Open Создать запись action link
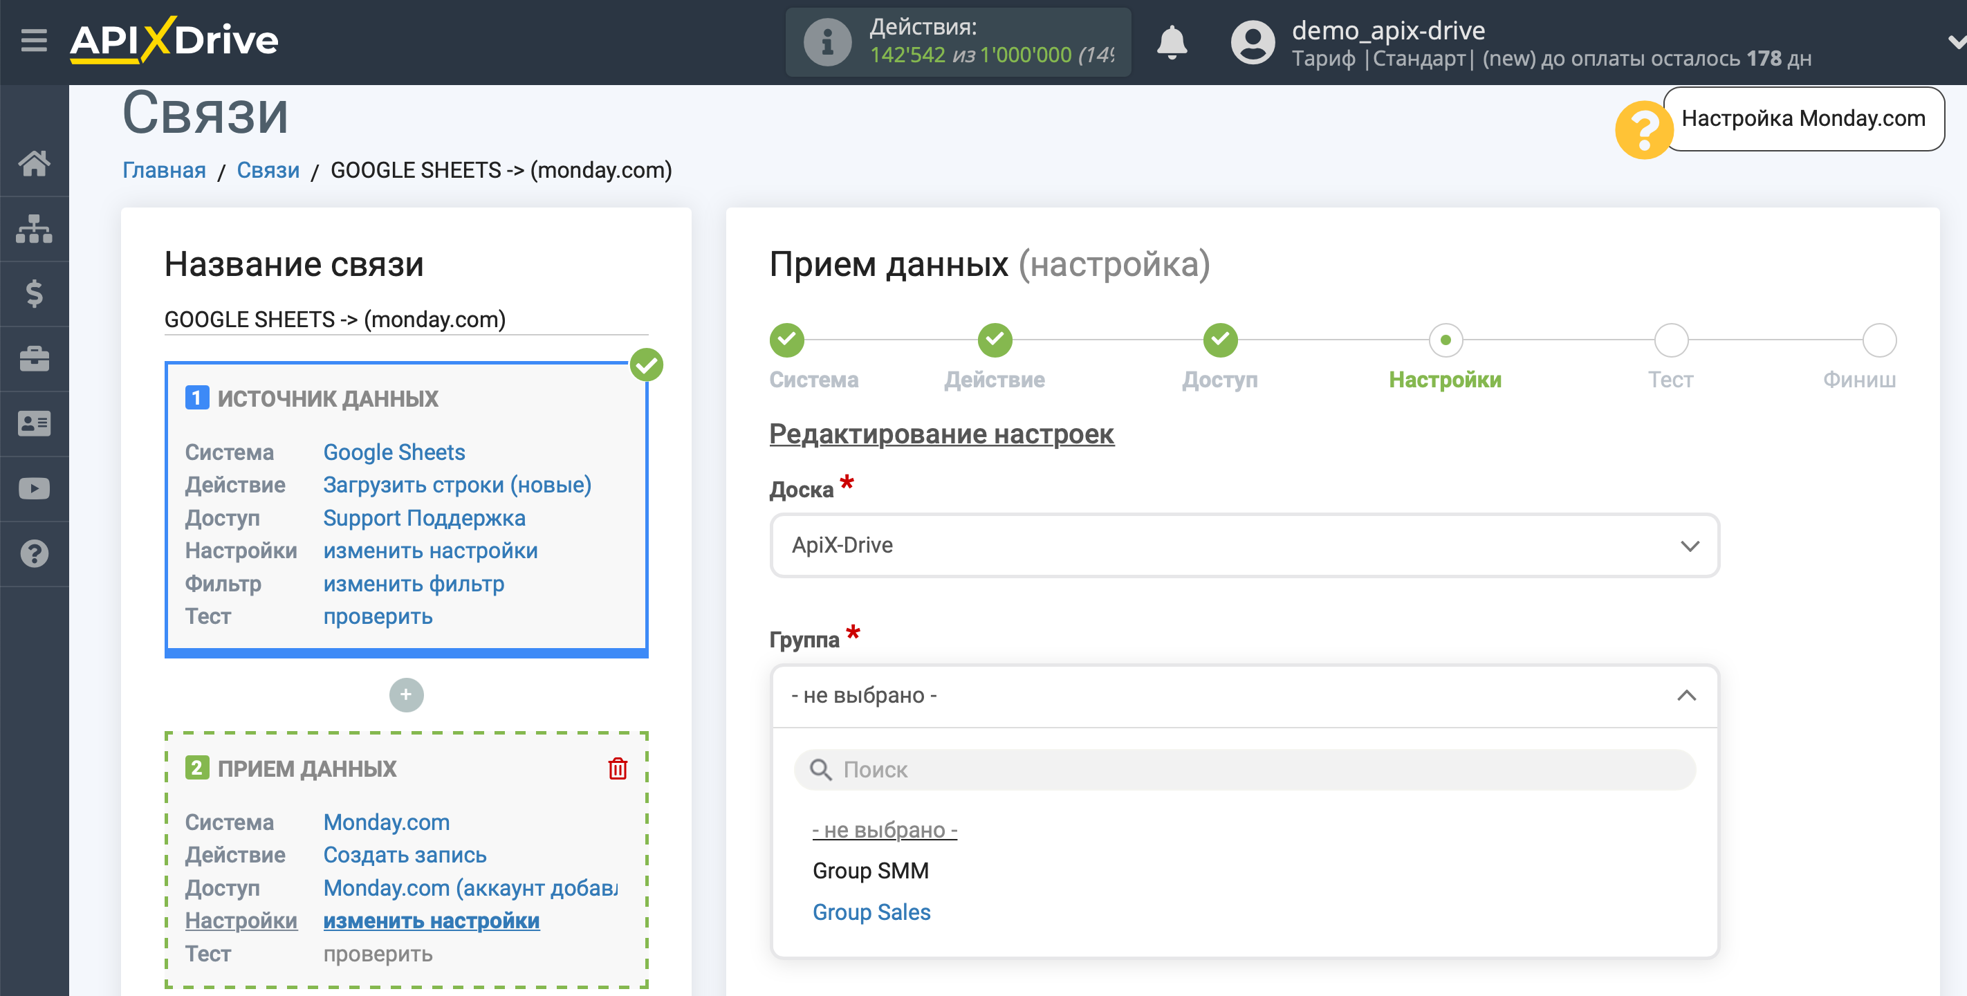Screen dimensions: 1967x996 [405, 855]
